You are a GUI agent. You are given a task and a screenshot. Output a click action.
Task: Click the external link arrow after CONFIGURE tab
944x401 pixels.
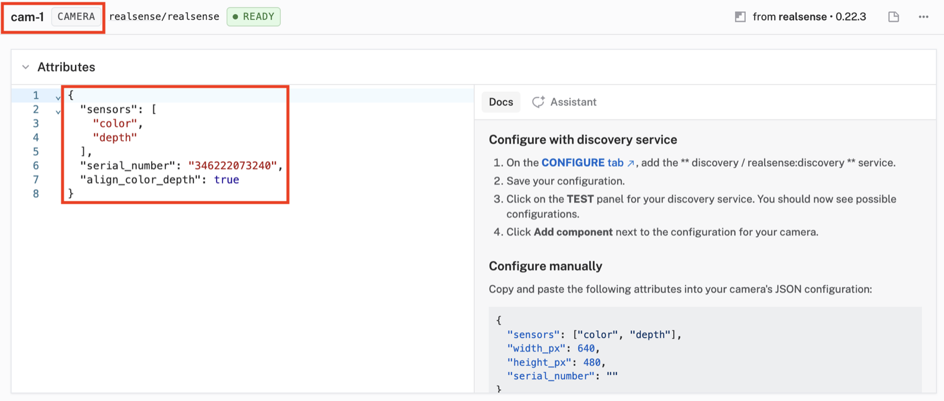631,163
